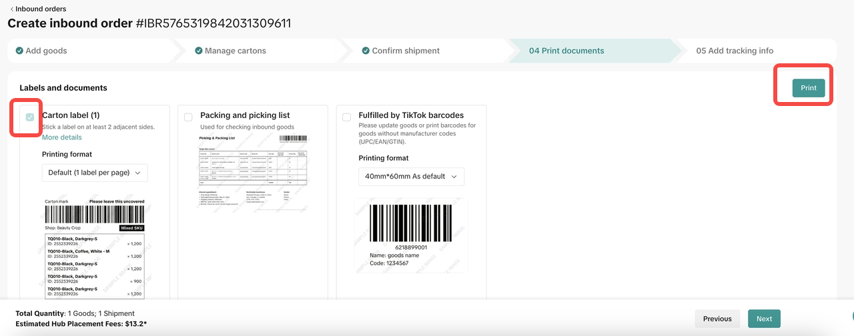
Task: Click the Manage cartons completed checkmark icon
Action: (x=198, y=51)
